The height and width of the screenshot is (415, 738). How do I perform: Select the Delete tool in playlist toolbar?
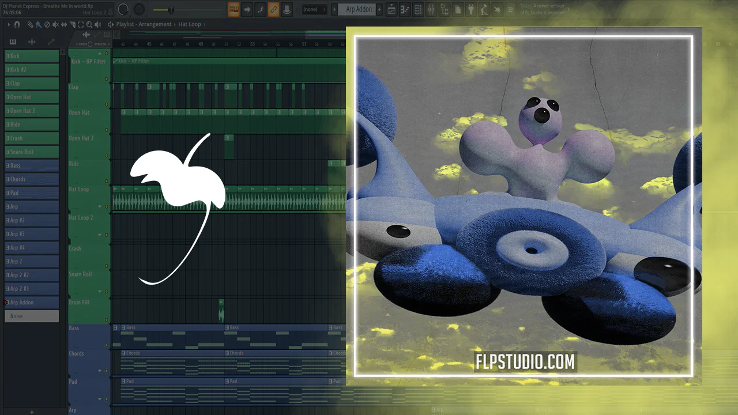pyautogui.click(x=47, y=24)
